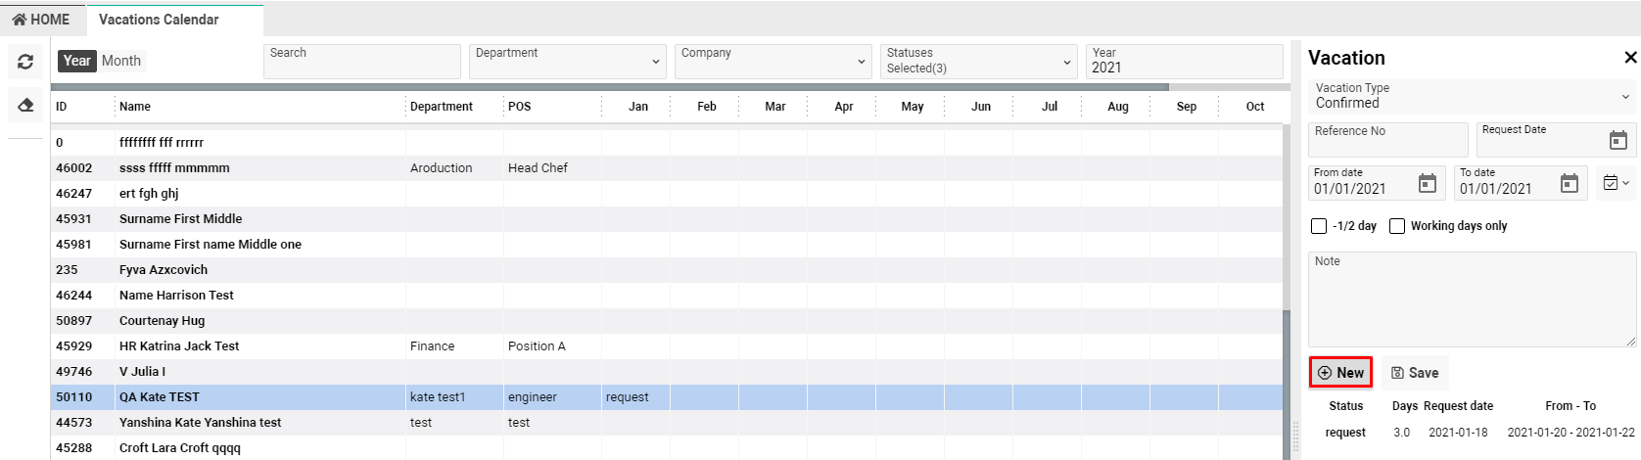Open the To date calendar picker
The height and width of the screenshot is (460, 1641).
click(1569, 183)
